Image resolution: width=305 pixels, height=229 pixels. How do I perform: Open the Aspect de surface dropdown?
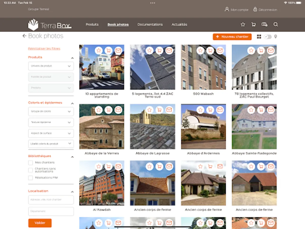pyautogui.click(x=51, y=133)
